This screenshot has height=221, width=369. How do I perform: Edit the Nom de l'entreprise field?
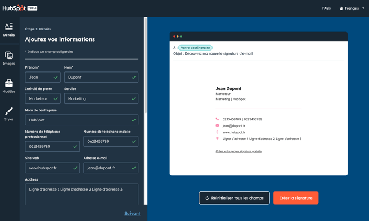[x=82, y=120]
